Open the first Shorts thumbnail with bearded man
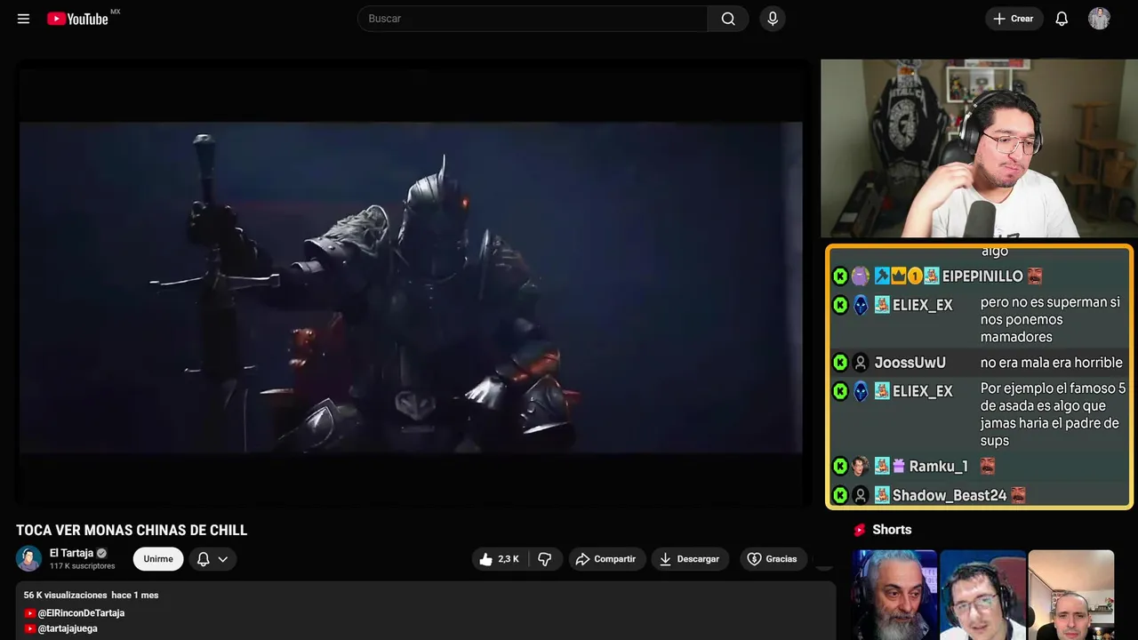This screenshot has height=640, width=1138. coord(894,595)
